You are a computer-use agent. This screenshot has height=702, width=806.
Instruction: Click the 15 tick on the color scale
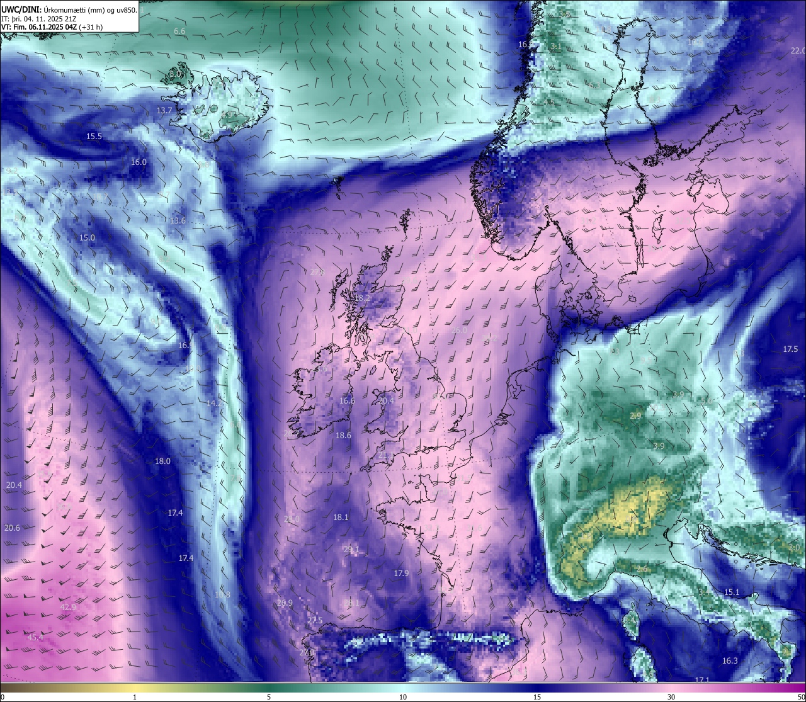[537, 697]
